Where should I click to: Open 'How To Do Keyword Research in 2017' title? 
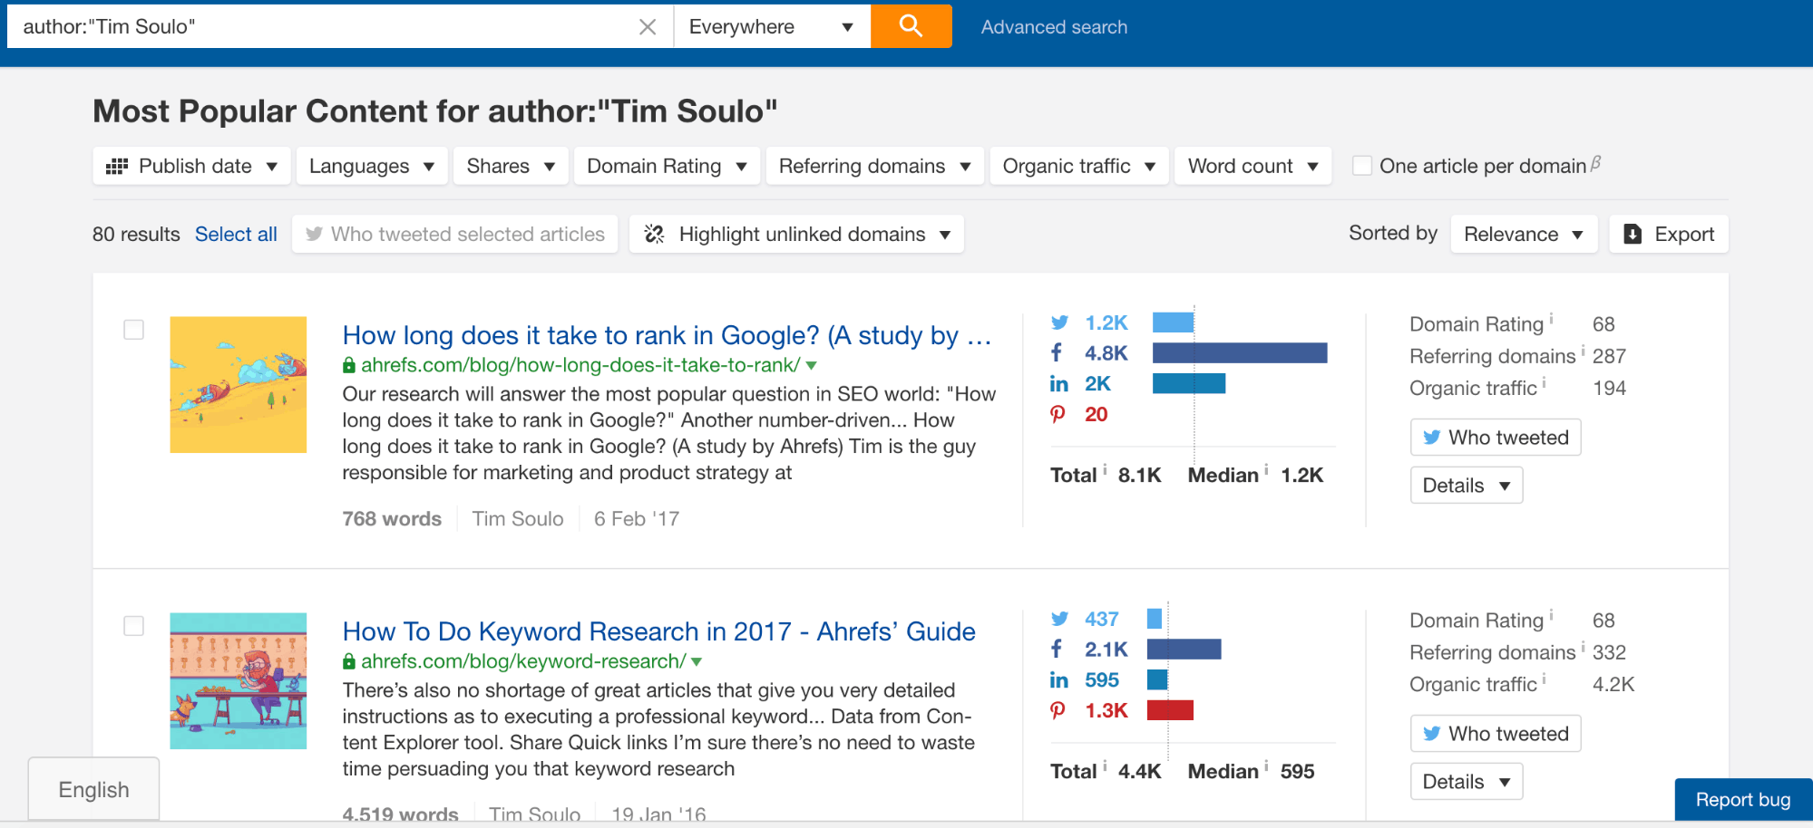pyautogui.click(x=658, y=631)
